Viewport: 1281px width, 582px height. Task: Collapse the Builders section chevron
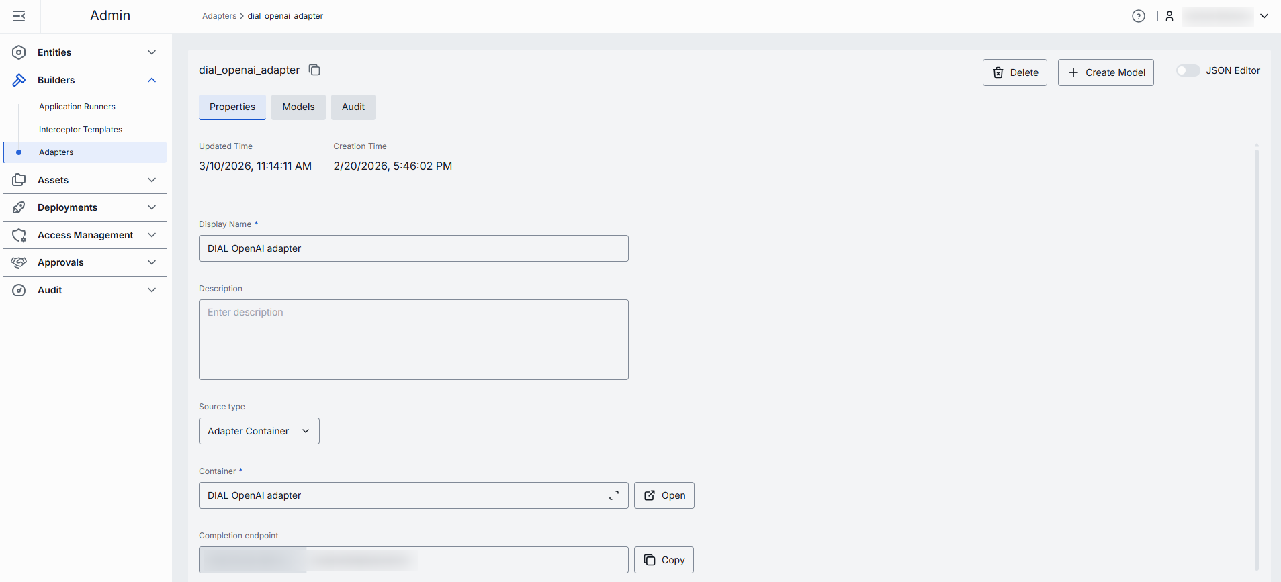[152, 80]
